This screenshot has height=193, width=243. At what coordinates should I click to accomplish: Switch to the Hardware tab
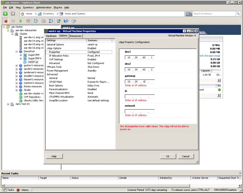point(51,36)
